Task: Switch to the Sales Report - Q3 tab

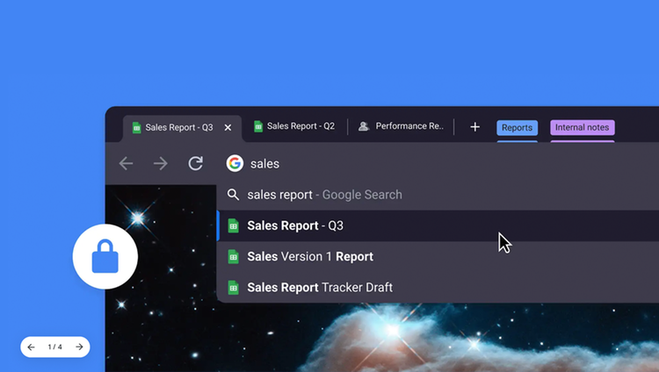Action: pos(177,128)
